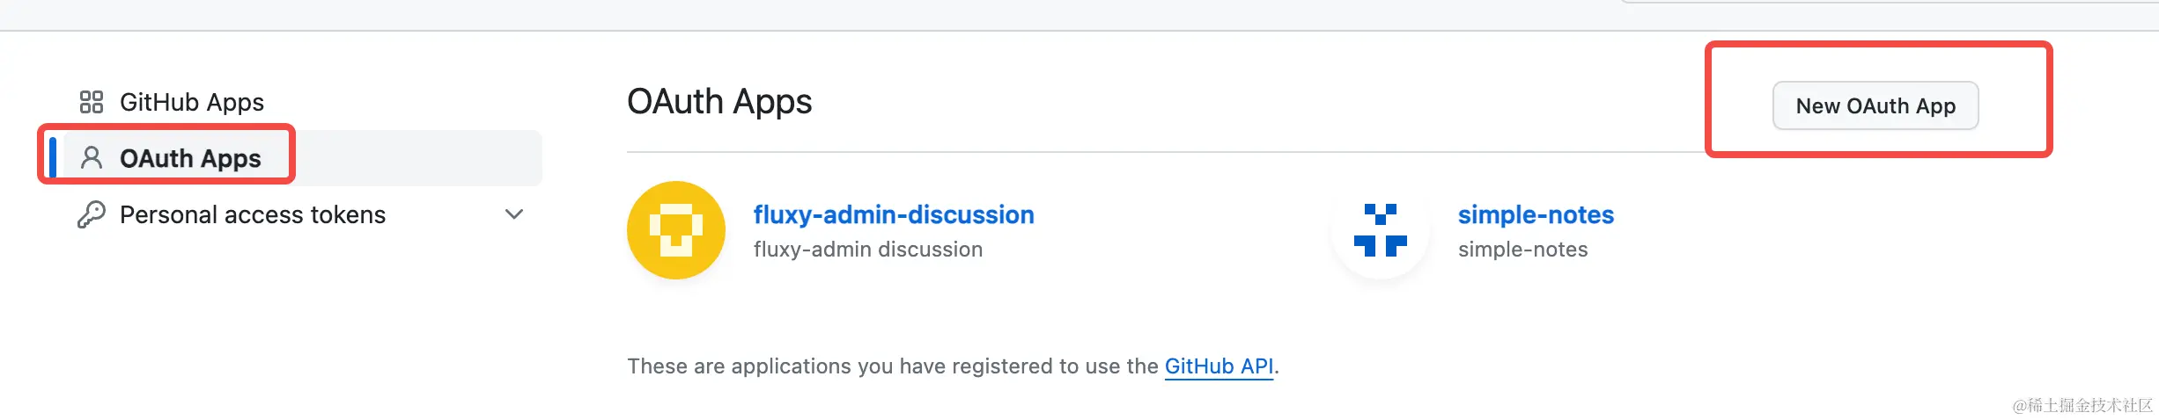2159x420 pixels.
Task: Open the Personal access tokens label
Action: (253, 214)
